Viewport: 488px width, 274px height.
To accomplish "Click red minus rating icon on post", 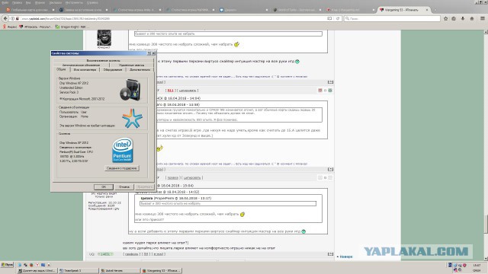I will 320,91.
